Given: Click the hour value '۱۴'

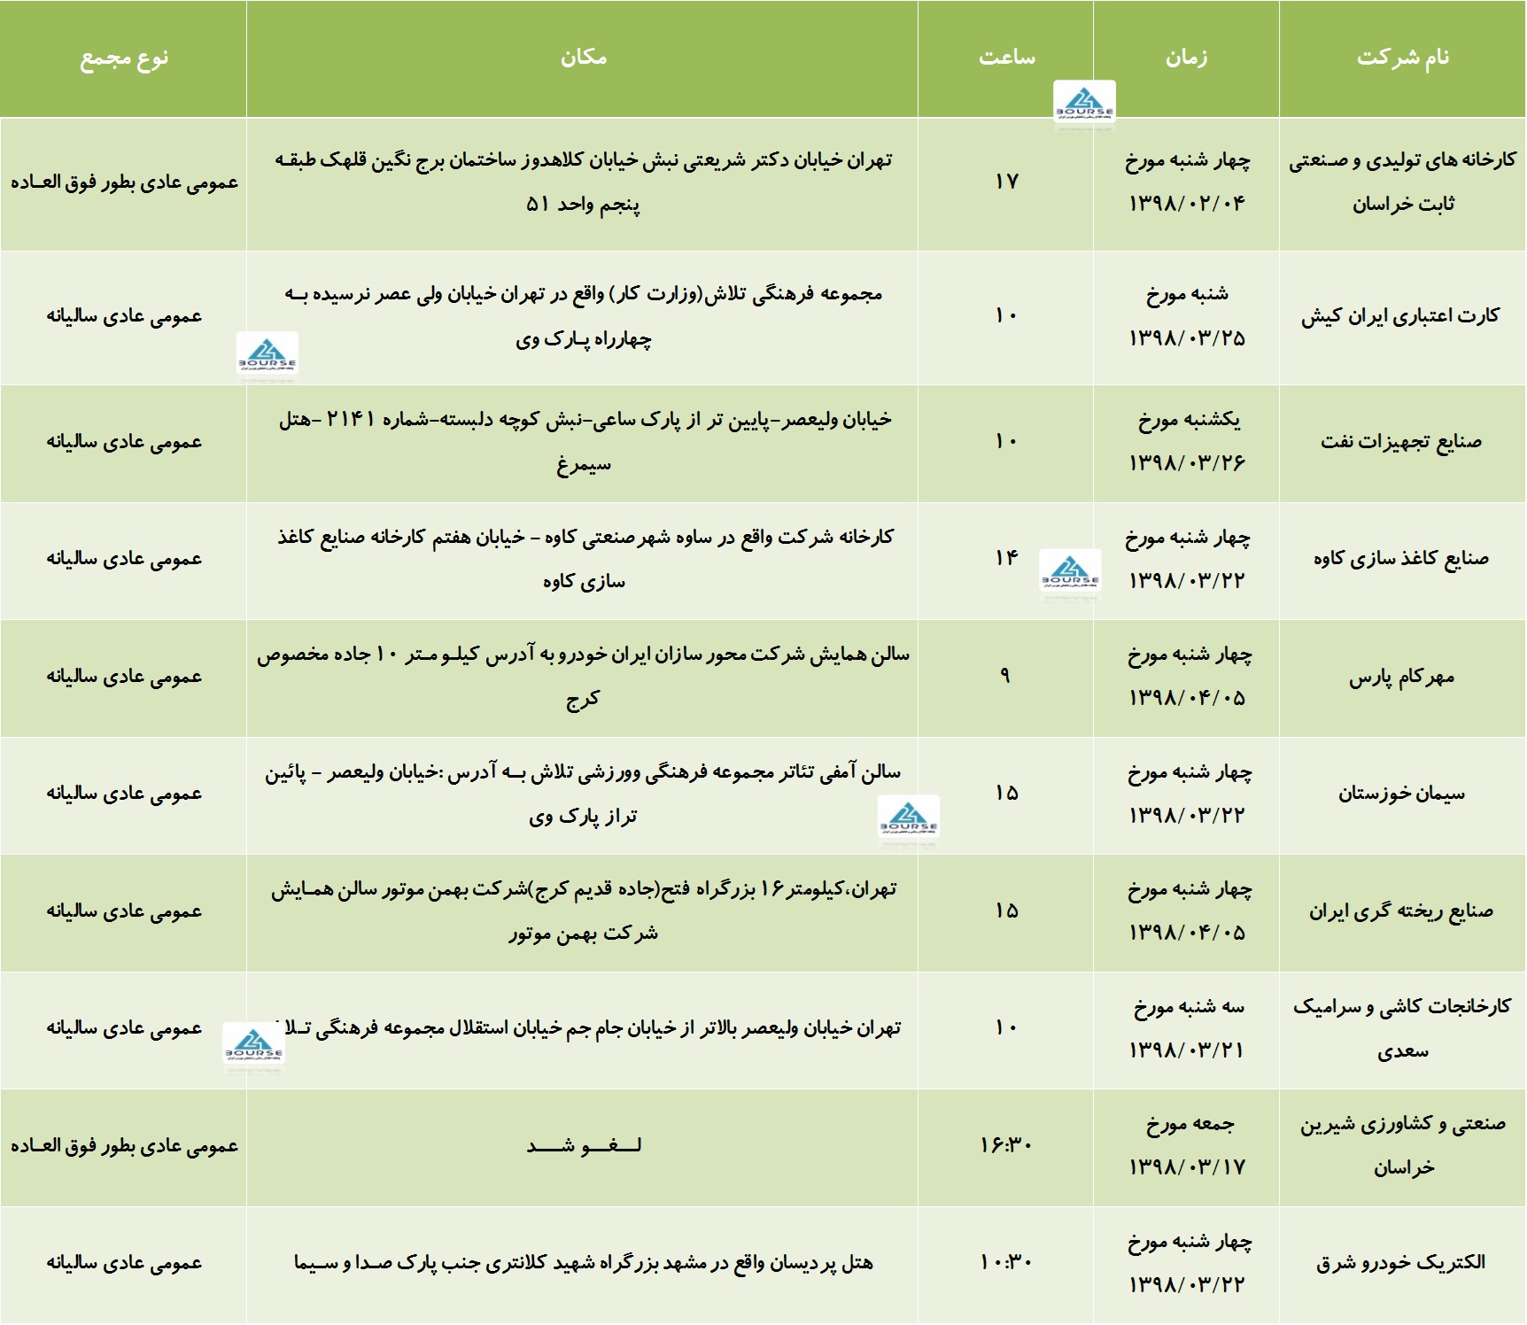Looking at the screenshot, I should [x=1006, y=558].
